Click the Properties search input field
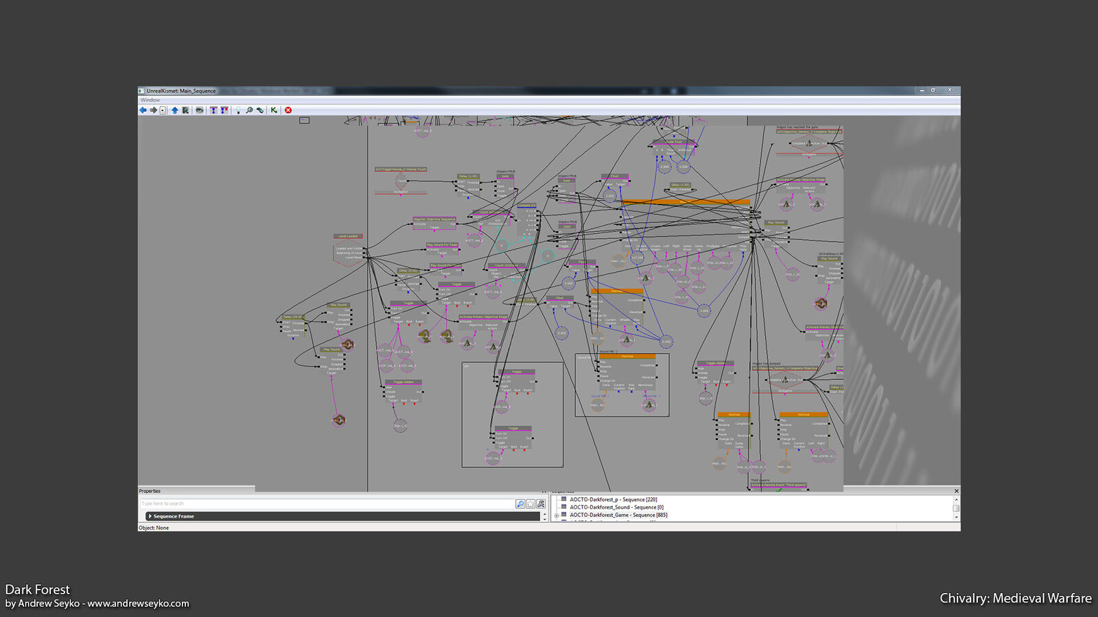Screen dimensions: 1098x617 point(327,504)
